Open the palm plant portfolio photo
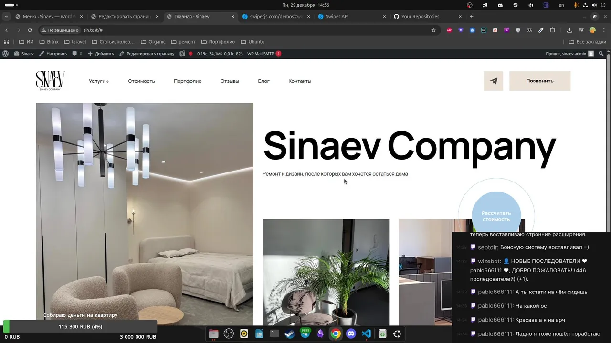The height and width of the screenshot is (343, 611). (x=326, y=272)
